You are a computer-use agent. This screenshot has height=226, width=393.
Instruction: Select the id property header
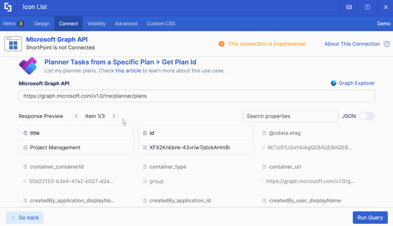point(195,133)
